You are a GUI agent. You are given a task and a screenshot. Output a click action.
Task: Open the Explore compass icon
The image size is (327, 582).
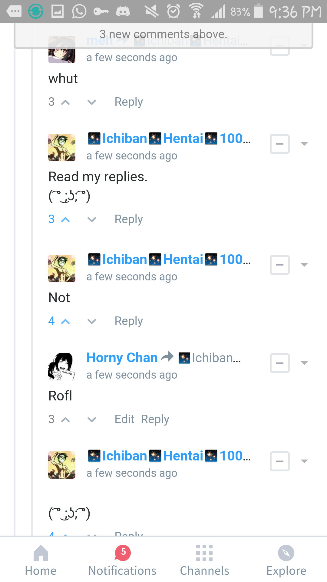(x=286, y=553)
